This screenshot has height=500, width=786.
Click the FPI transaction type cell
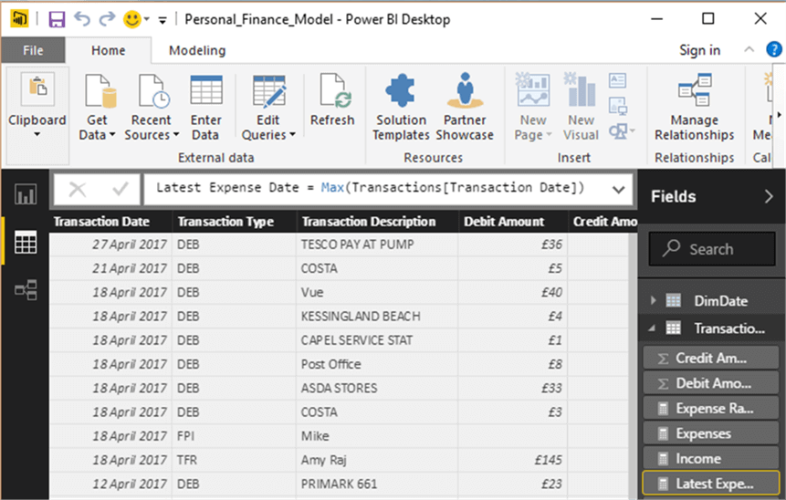pos(234,436)
